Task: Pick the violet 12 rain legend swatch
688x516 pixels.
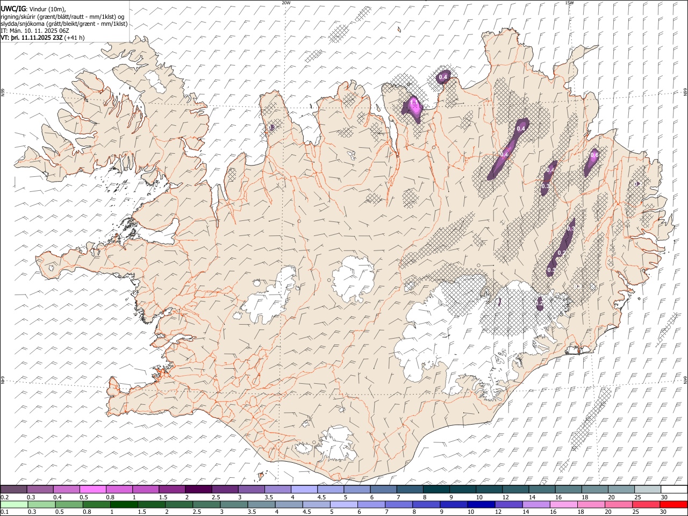Action: tap(509, 504)
